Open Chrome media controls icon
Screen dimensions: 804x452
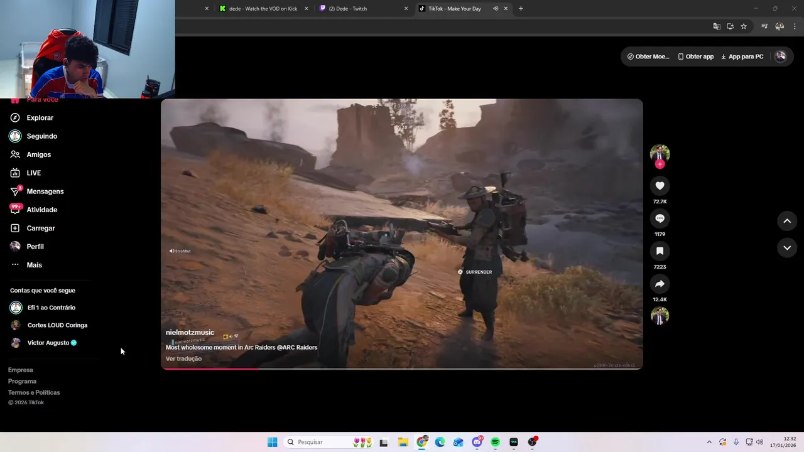coord(764,26)
